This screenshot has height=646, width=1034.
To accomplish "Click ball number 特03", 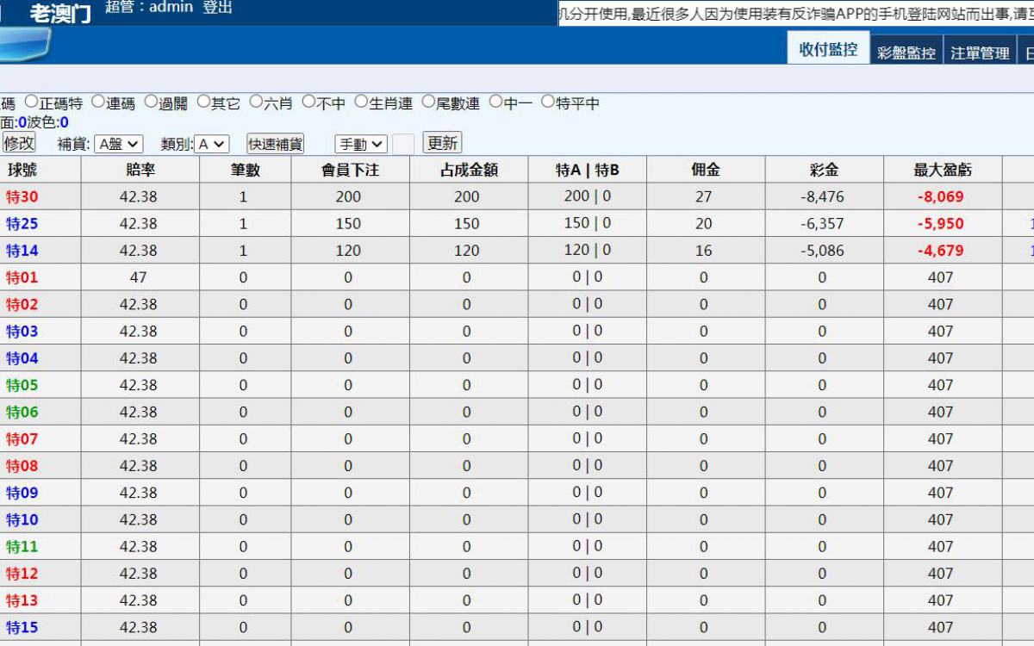I will click(x=22, y=331).
